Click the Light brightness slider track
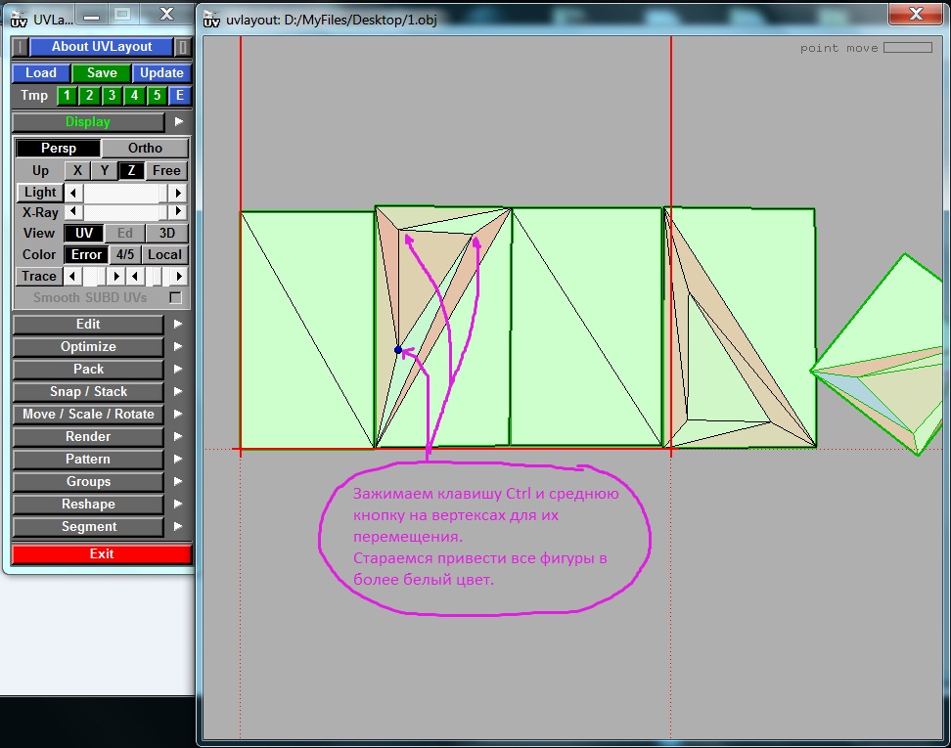Viewport: 951px width, 748px height. (125, 193)
